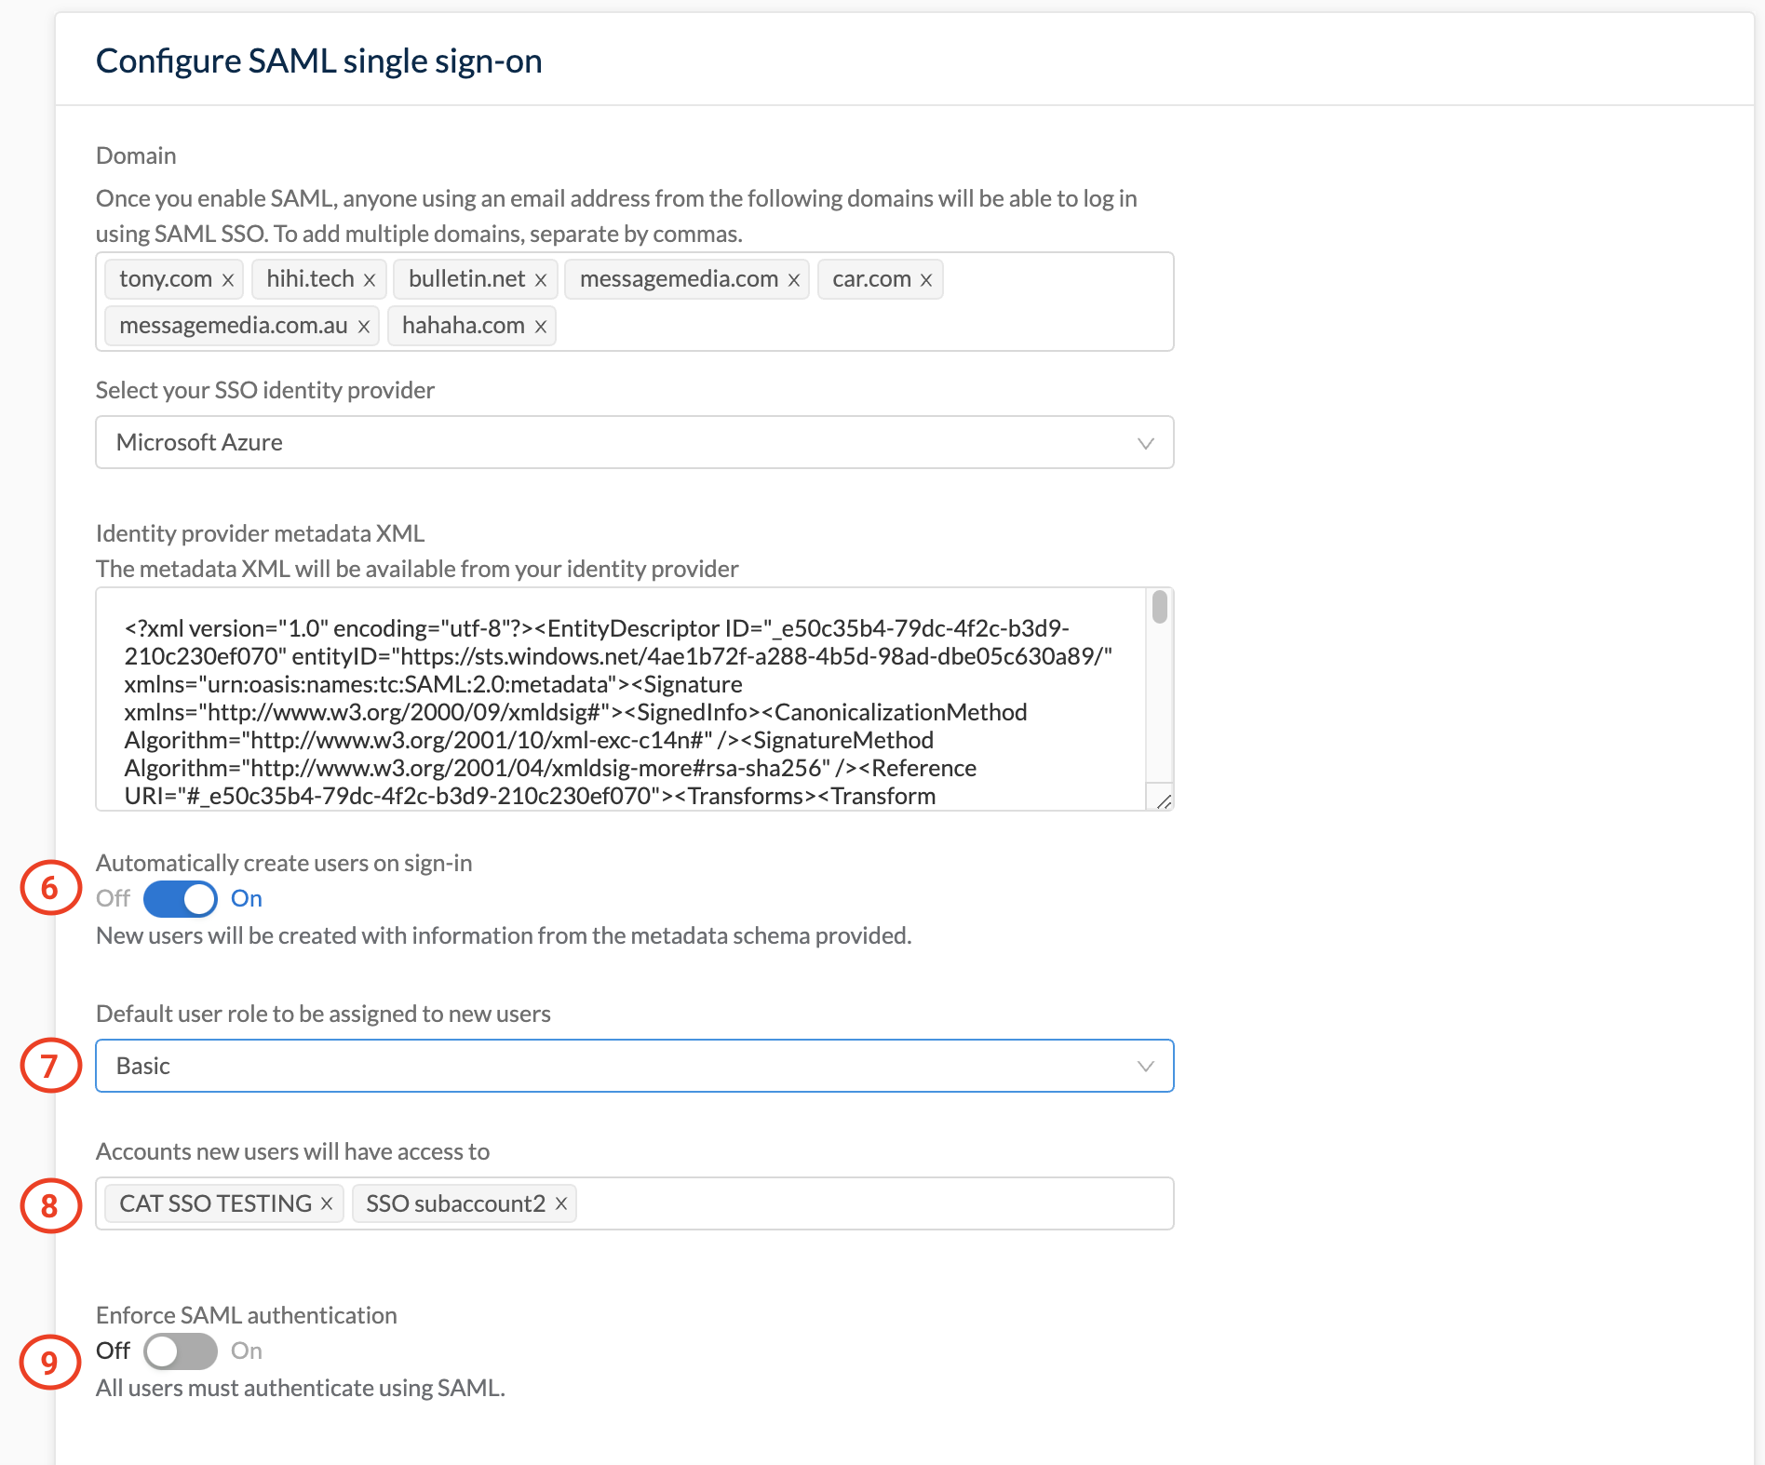Image resolution: width=1765 pixels, height=1465 pixels.
Task: Click the accounts access input field
Action: point(838,1203)
